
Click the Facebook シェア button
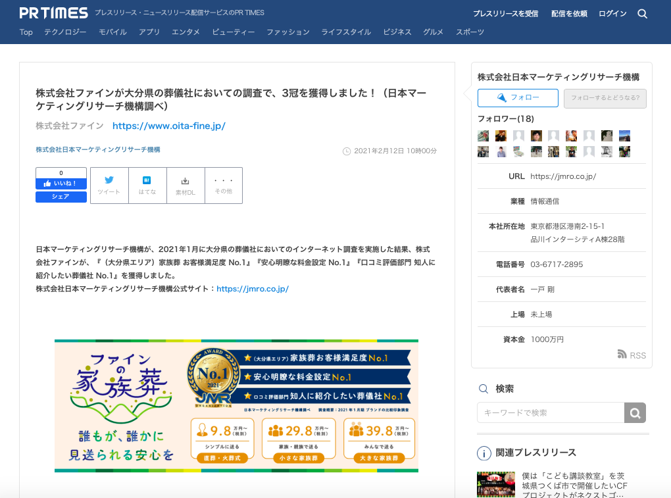[61, 197]
